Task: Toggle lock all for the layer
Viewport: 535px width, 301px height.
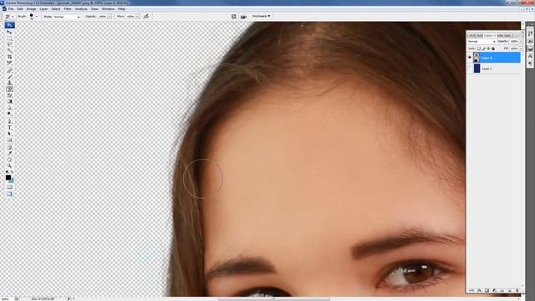Action: [x=493, y=48]
